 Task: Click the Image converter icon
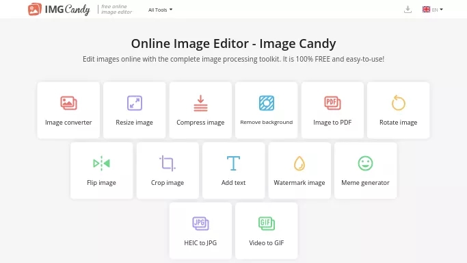coord(68,103)
